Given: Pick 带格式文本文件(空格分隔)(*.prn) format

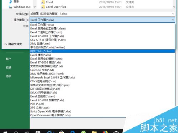Looking at the screenshot, I should [x=103, y=85].
